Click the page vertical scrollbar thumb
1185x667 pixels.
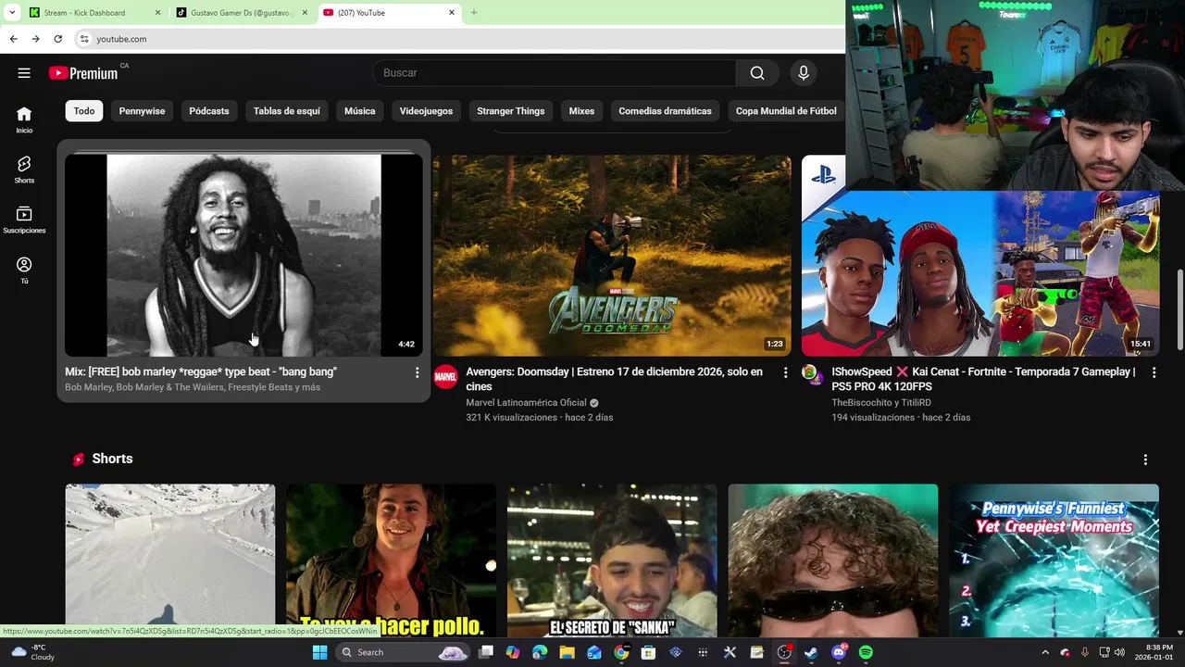point(1179,310)
